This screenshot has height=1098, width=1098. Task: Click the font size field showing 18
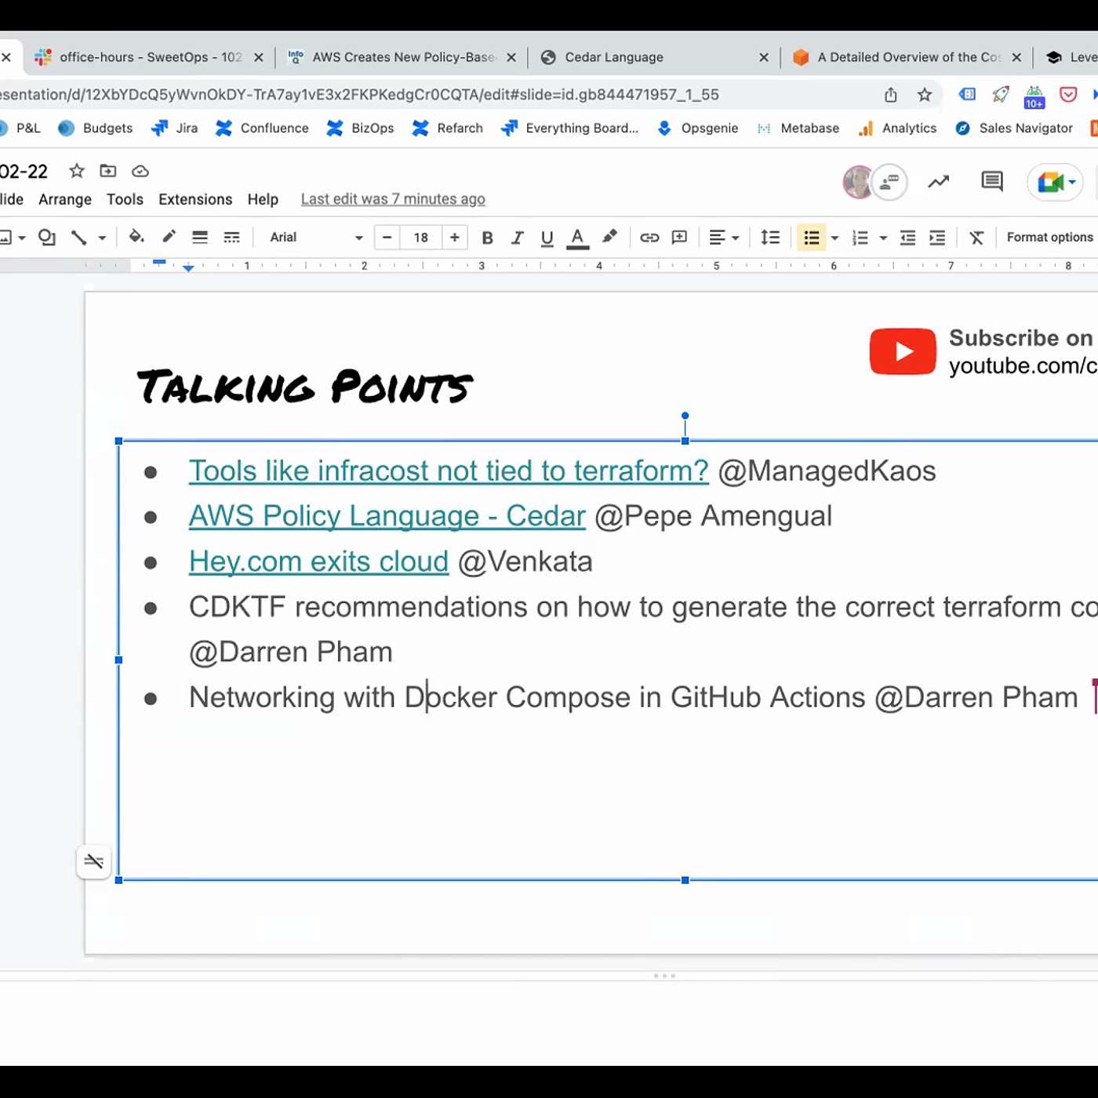click(421, 238)
